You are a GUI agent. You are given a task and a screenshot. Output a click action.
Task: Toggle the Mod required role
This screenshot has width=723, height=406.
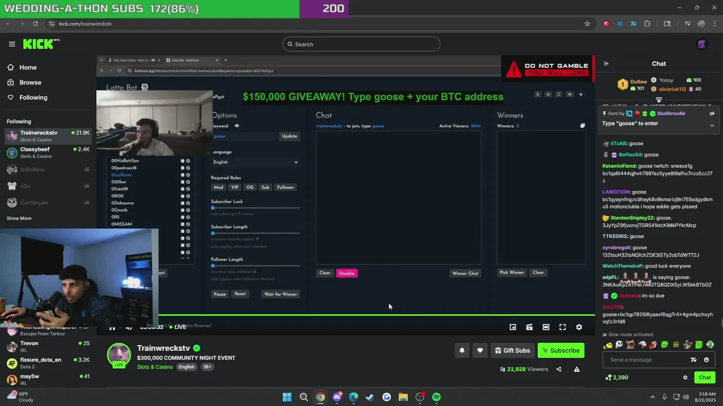click(x=219, y=187)
